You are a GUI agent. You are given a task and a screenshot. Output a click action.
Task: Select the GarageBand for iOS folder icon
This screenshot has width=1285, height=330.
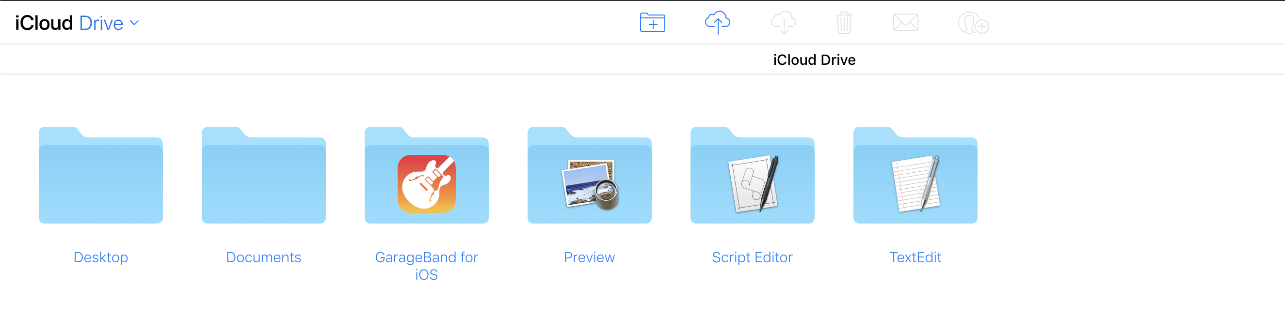pyautogui.click(x=427, y=175)
